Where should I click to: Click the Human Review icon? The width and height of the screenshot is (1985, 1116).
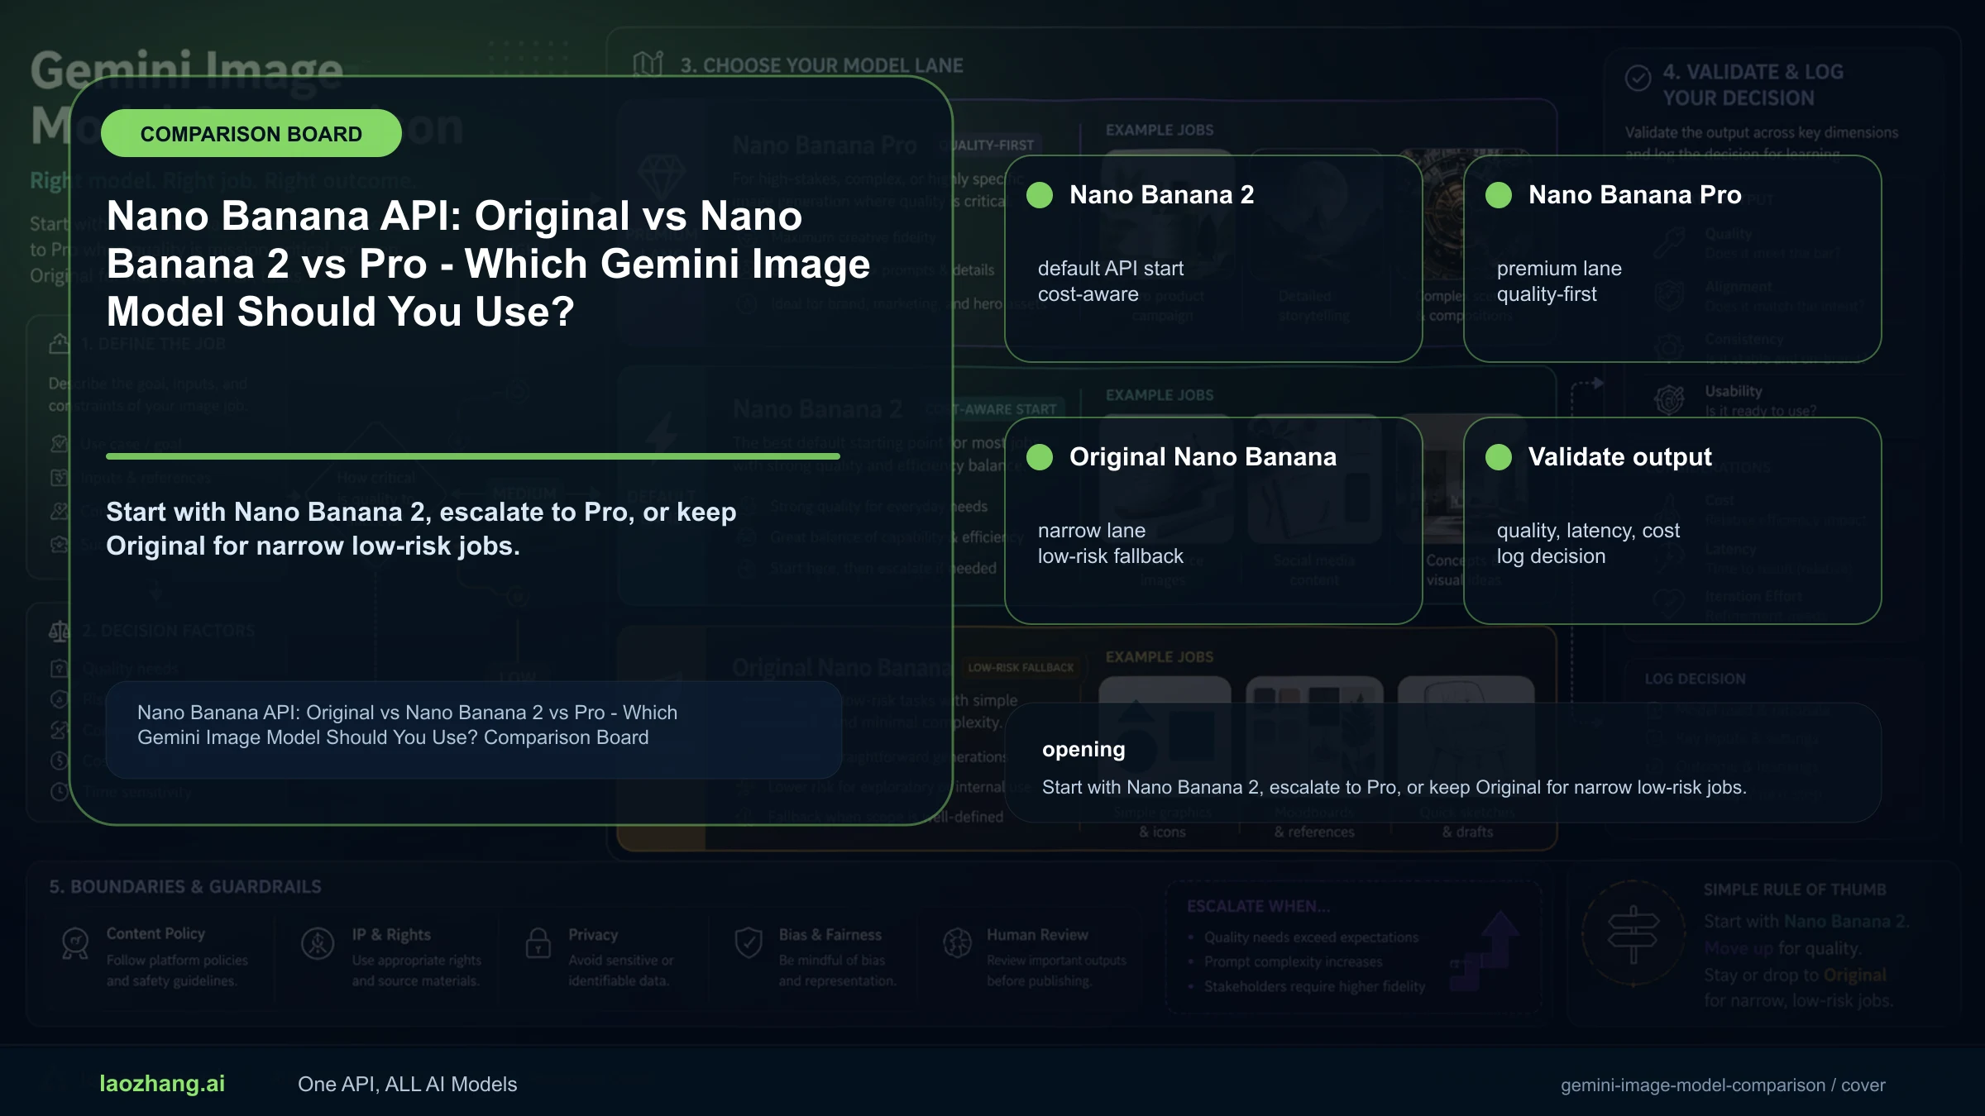958,942
